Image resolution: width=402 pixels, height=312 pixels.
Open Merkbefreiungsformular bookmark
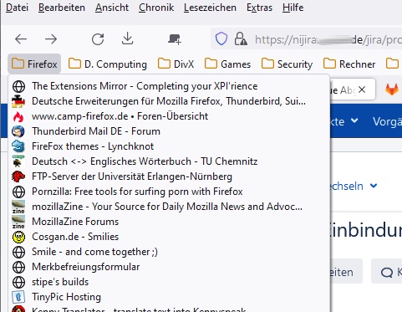[169, 267]
